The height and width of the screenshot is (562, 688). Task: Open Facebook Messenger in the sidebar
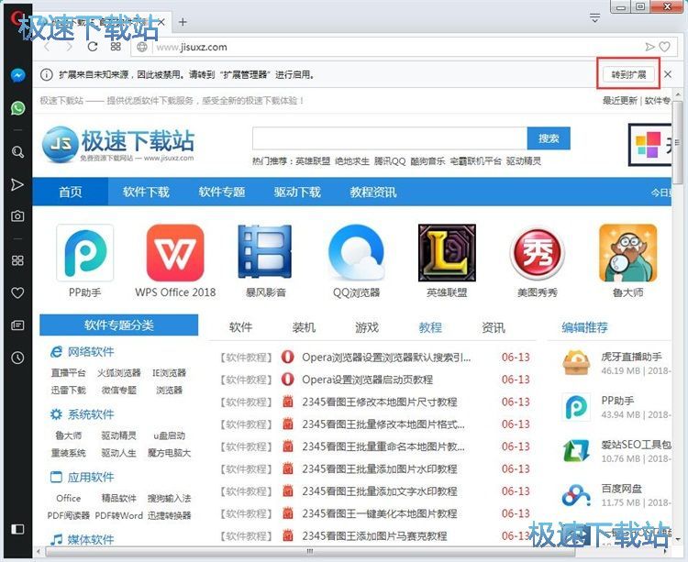pos(17,75)
